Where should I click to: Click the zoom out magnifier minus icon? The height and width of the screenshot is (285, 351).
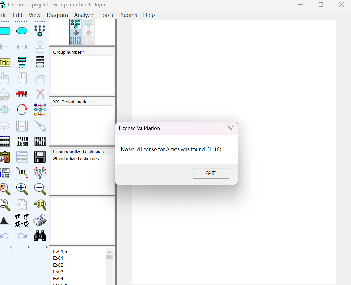[40, 189]
